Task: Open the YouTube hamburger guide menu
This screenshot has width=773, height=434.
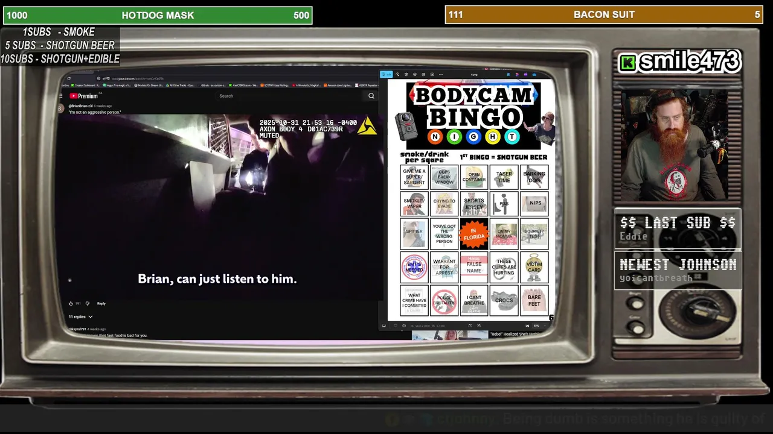Action: pos(61,96)
